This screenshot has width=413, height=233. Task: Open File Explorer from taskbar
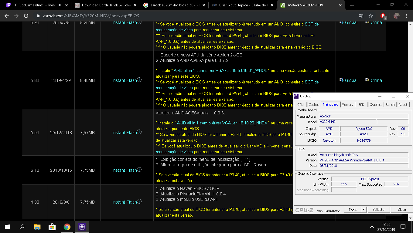point(37,227)
